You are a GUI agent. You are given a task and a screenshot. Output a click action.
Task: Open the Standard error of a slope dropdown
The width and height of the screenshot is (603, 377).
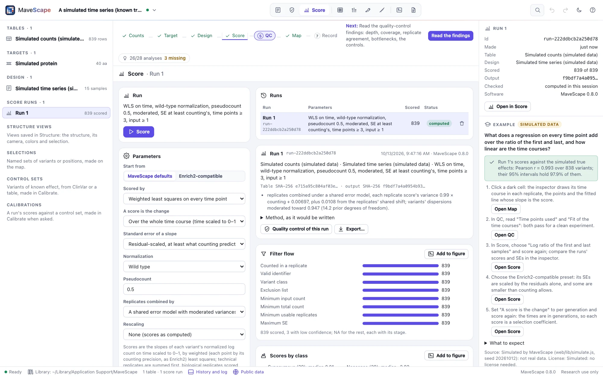click(184, 244)
